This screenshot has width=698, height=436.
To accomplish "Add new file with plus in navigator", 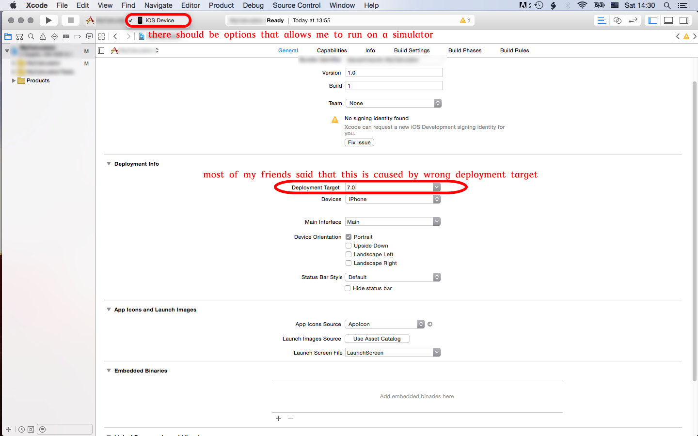I will click(8, 429).
